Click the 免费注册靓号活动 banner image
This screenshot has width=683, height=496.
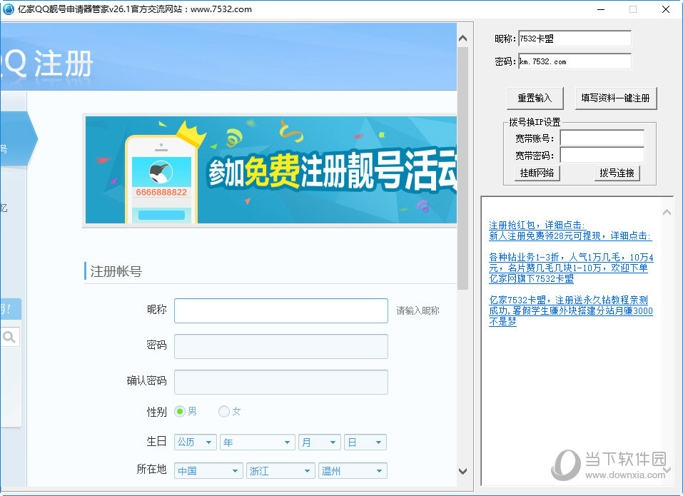(x=271, y=170)
